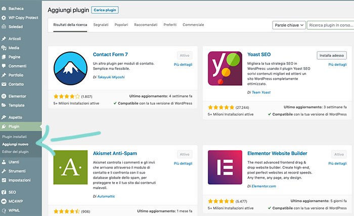The width and height of the screenshot is (354, 216).
Task: Click the Template folder icon
Action: (x=4, y=105)
